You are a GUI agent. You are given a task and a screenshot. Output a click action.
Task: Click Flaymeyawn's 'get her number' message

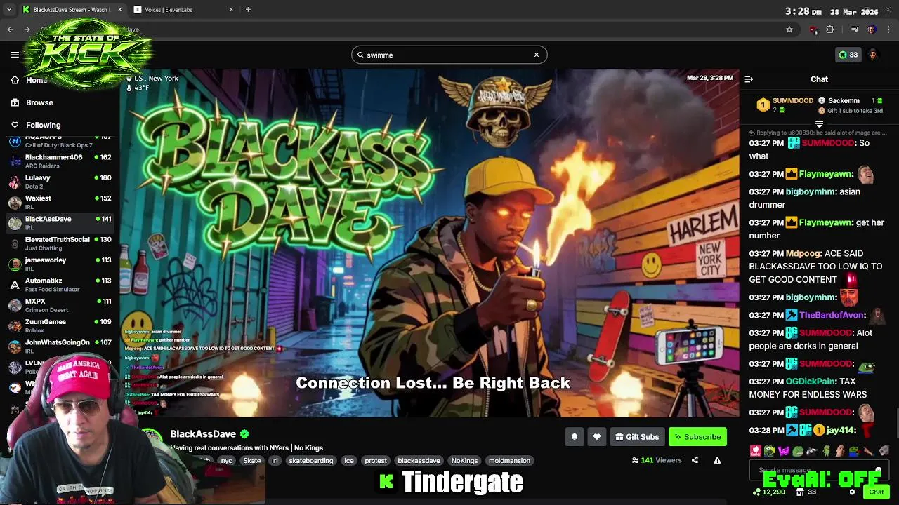click(816, 229)
